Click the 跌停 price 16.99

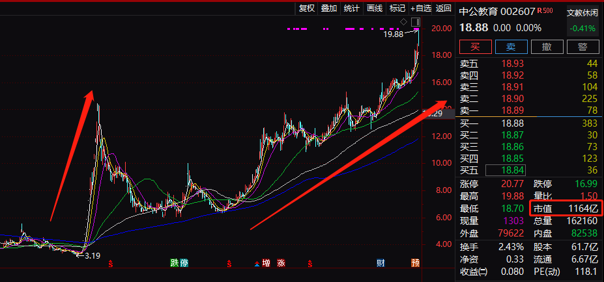click(x=586, y=185)
